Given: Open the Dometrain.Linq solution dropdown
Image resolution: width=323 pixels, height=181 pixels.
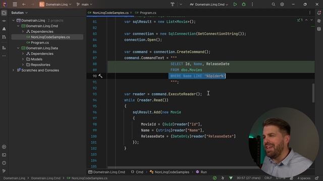Looking at the screenshot, I should 56,5.
